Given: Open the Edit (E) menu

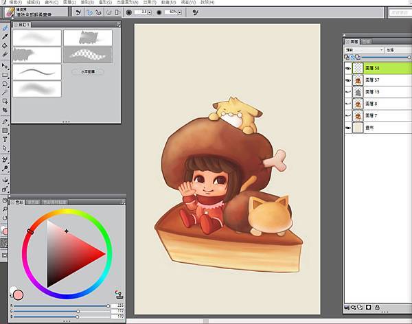Looking at the screenshot, I should [34, 2].
